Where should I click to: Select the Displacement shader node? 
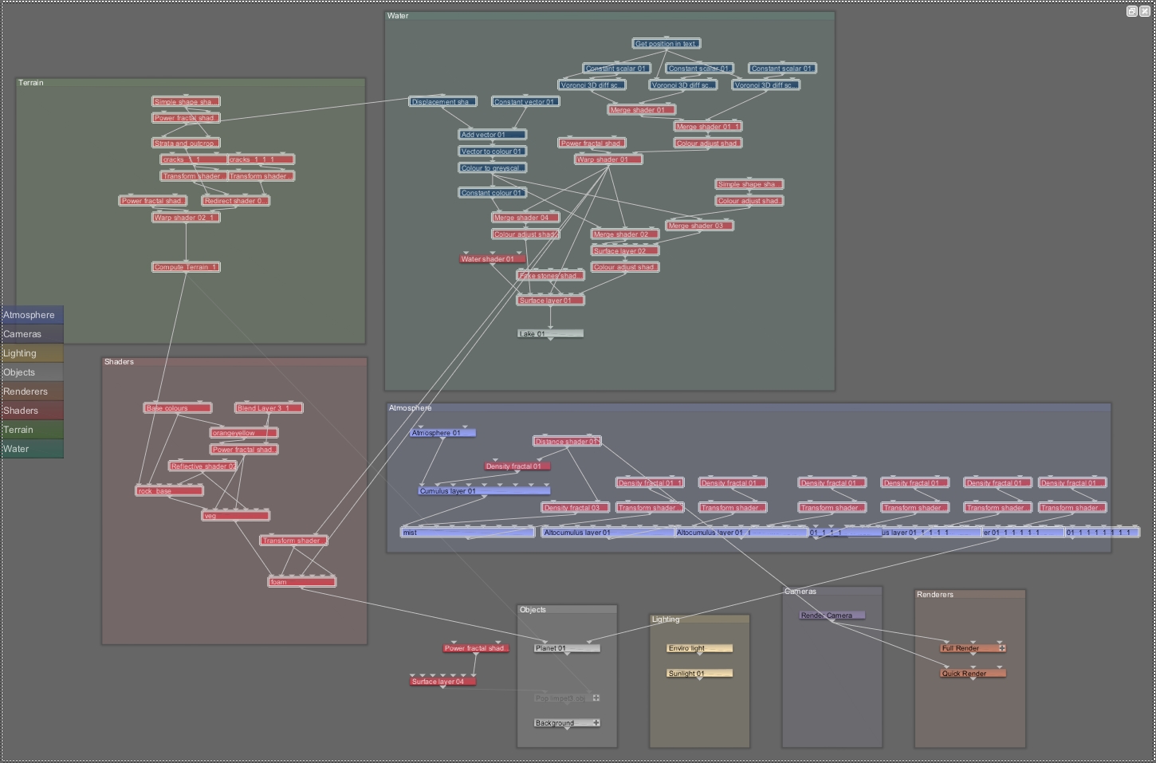442,102
